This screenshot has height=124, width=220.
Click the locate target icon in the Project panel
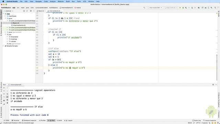(x=24, y=11)
